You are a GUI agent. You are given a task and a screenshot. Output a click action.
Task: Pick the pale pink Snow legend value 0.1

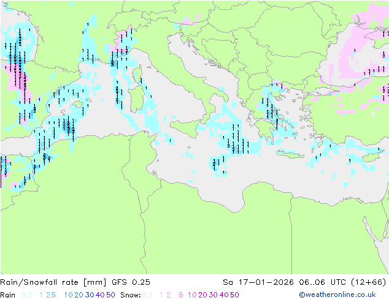coord(147,295)
